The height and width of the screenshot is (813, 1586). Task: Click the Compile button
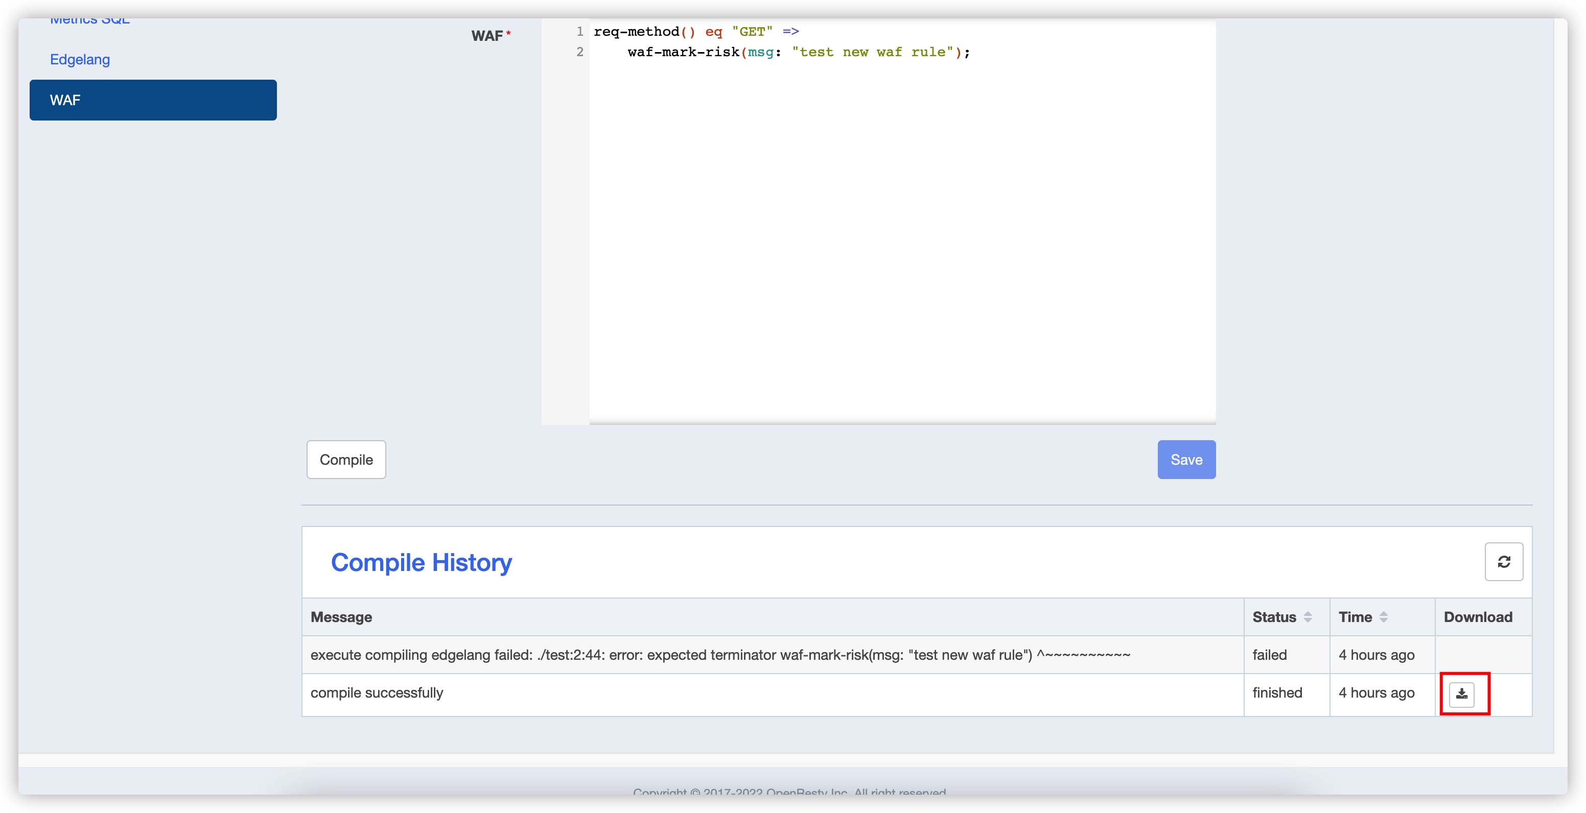pyautogui.click(x=346, y=460)
